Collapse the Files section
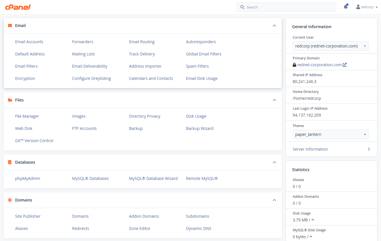Image resolution: width=381 pixels, height=241 pixels. point(274,100)
